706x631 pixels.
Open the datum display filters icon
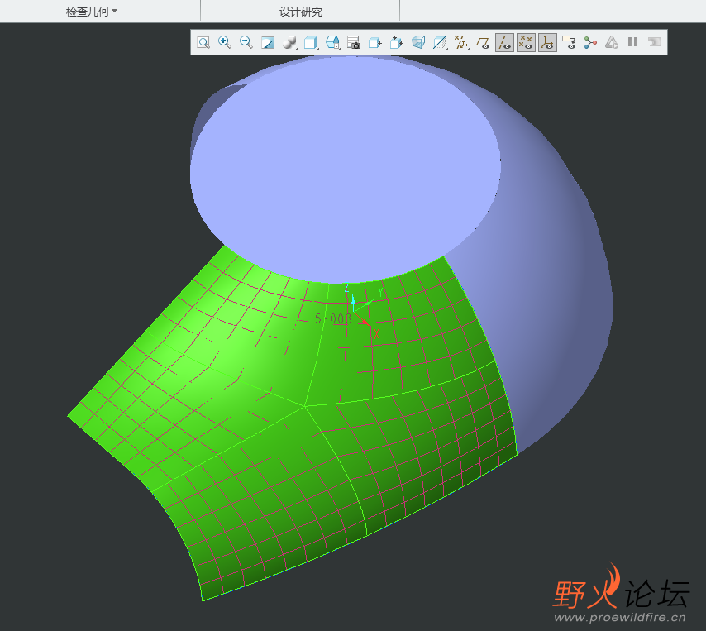461,43
